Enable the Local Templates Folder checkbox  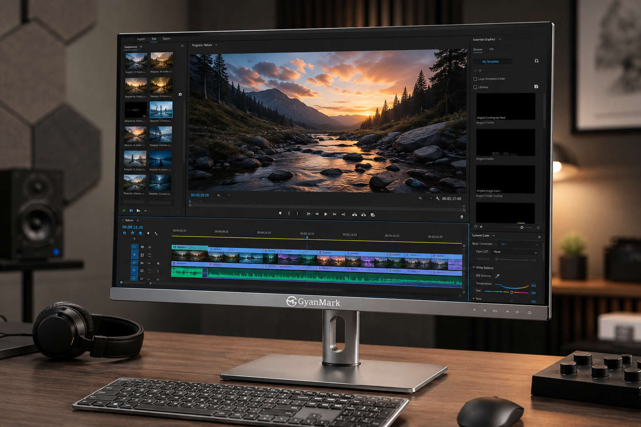(x=475, y=79)
